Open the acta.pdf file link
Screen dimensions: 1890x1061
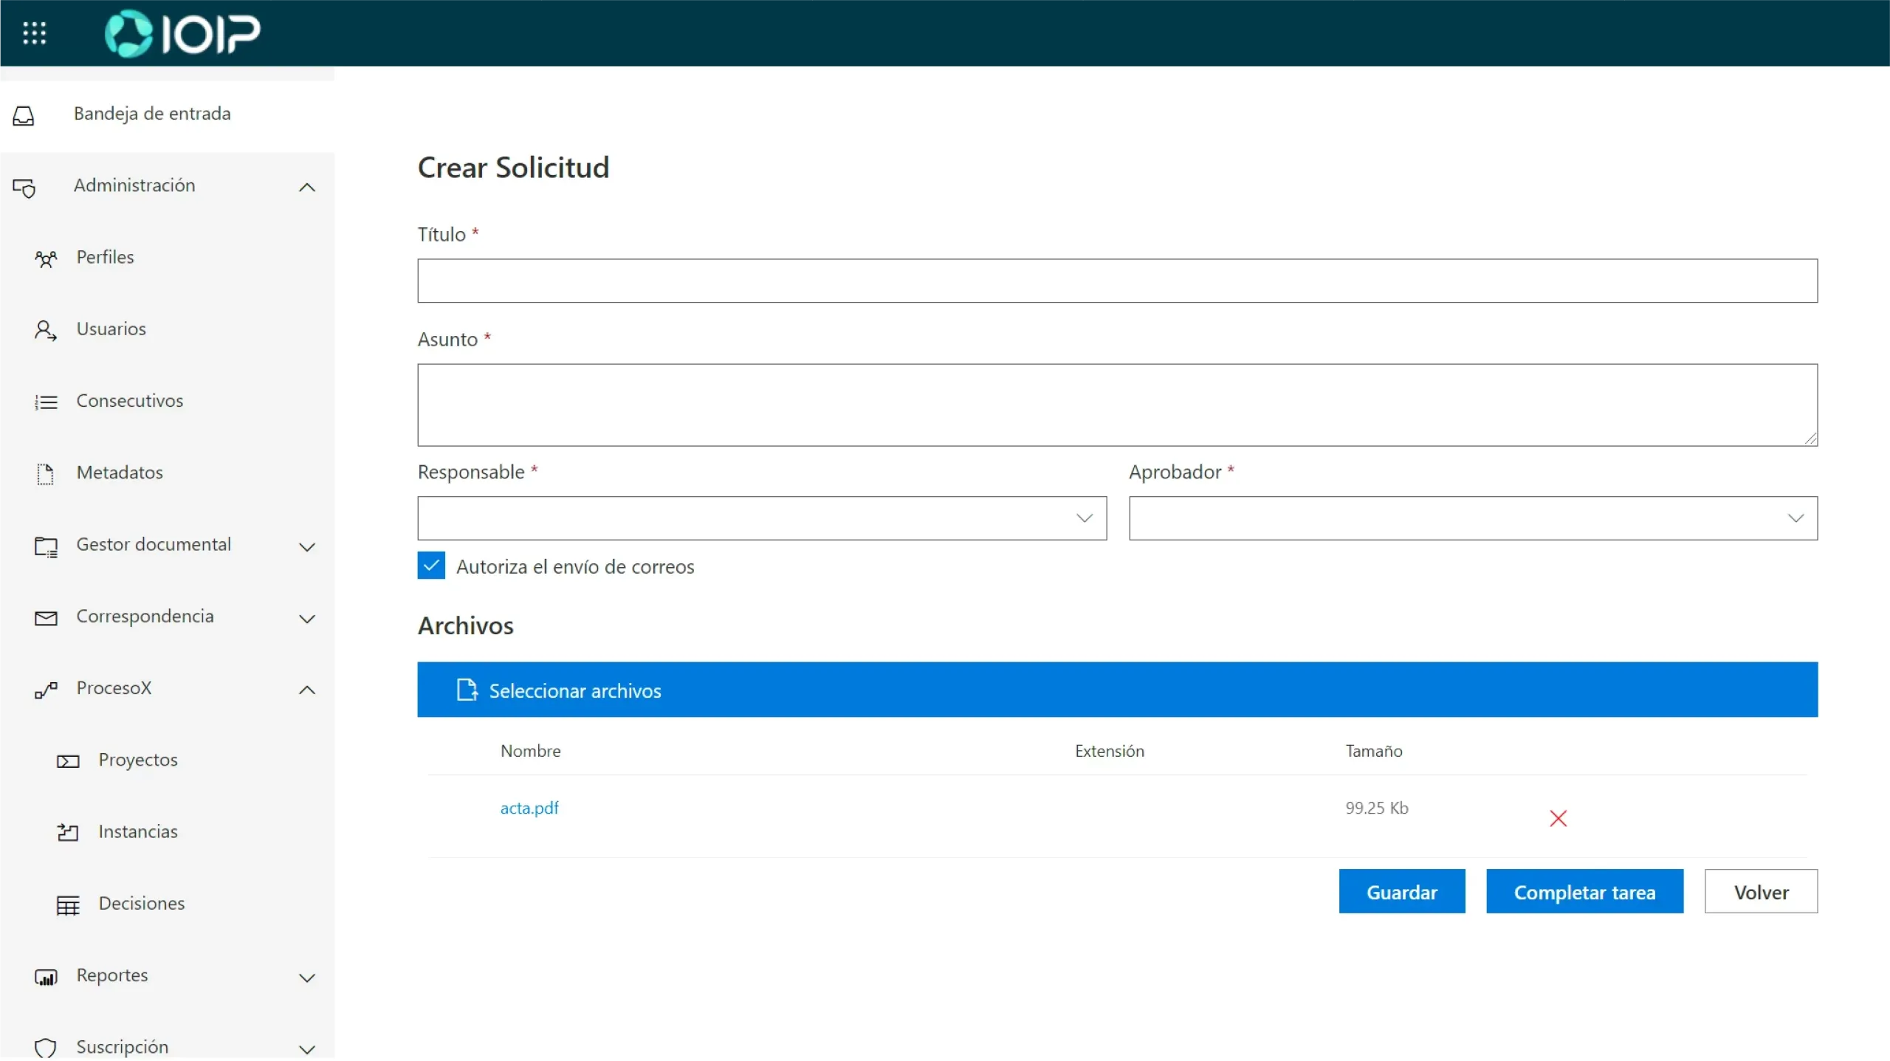(529, 808)
